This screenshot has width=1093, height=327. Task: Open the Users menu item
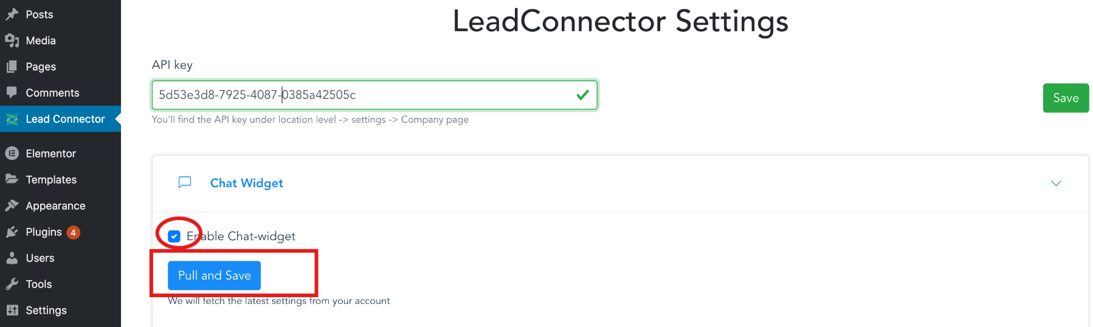(40, 258)
